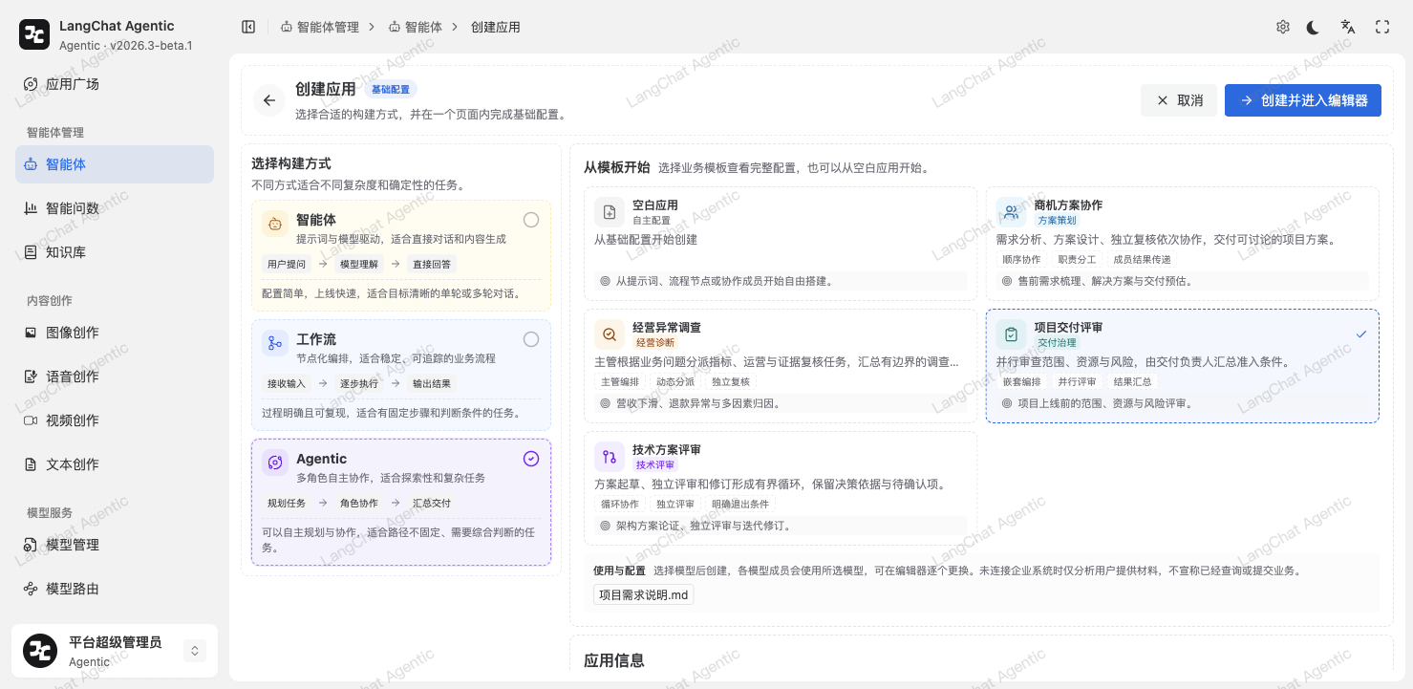Click the 视频创作 camera icon
Image resolution: width=1413 pixels, height=689 pixels.
[x=31, y=420]
